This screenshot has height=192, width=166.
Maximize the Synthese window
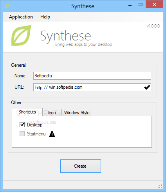tap(141, 5)
